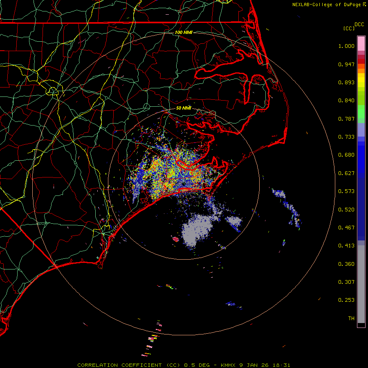368x368 pixels.
Task: Click the 0.307 scale value
Action: pyautogui.click(x=346, y=282)
